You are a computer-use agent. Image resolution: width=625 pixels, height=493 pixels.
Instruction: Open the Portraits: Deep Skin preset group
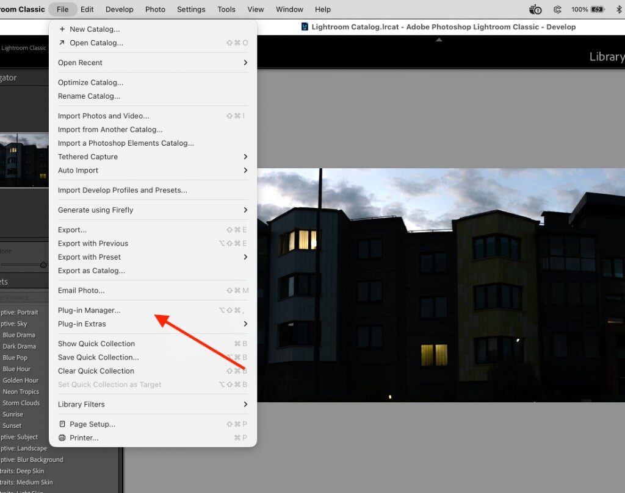(x=23, y=471)
